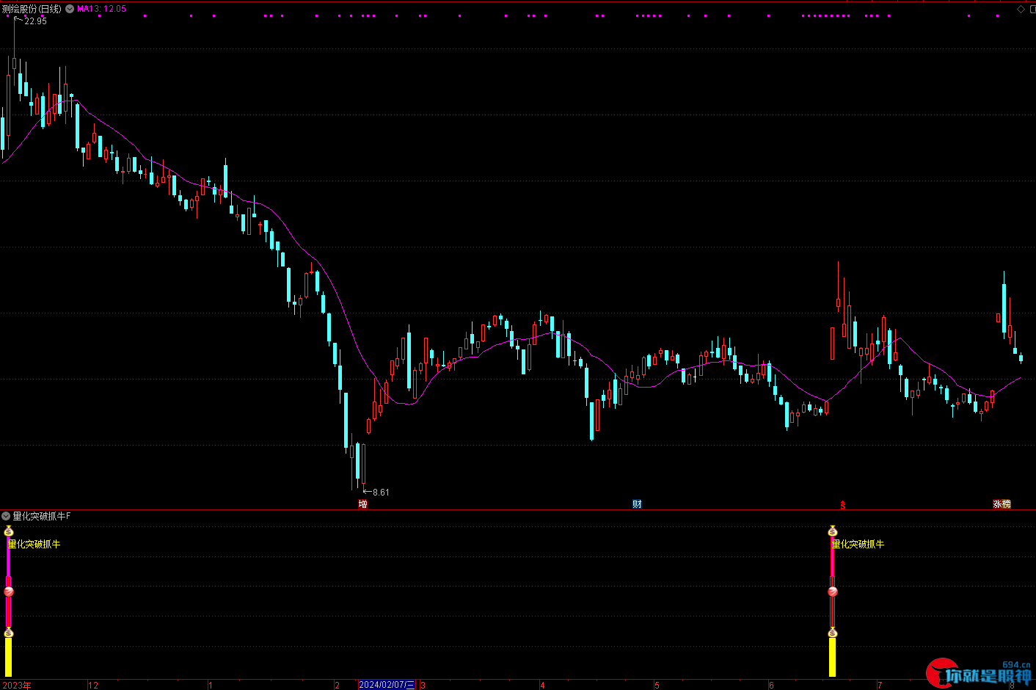Click month 5 on the time axis
Viewport: 1036px width, 690px height.
pos(657,685)
